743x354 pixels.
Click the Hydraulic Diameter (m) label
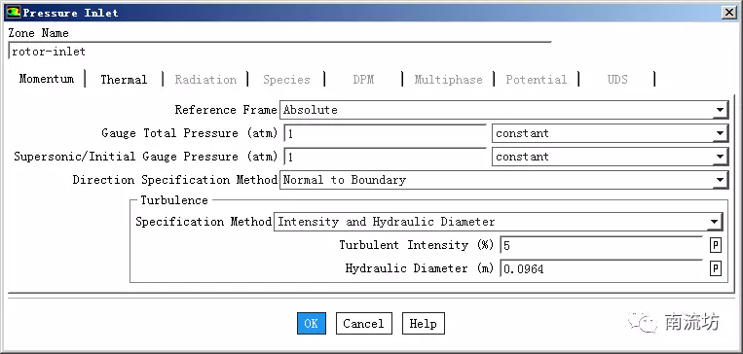(x=420, y=268)
